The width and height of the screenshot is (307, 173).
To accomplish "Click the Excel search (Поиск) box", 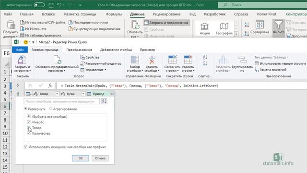I will tap(262, 5).
